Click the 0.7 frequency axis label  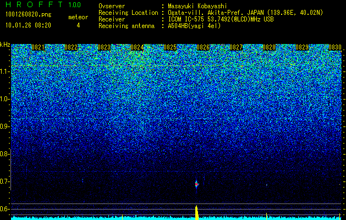pyautogui.click(x=4, y=182)
